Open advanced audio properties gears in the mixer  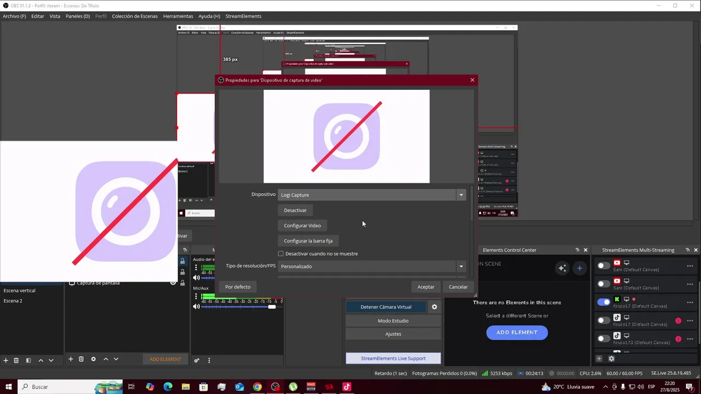pyautogui.click(x=197, y=360)
